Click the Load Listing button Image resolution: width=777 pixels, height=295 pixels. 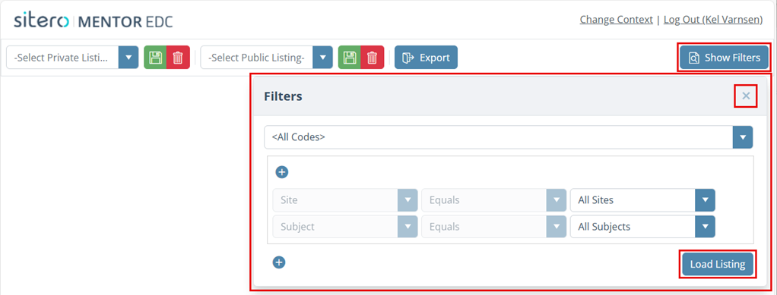pyautogui.click(x=718, y=265)
